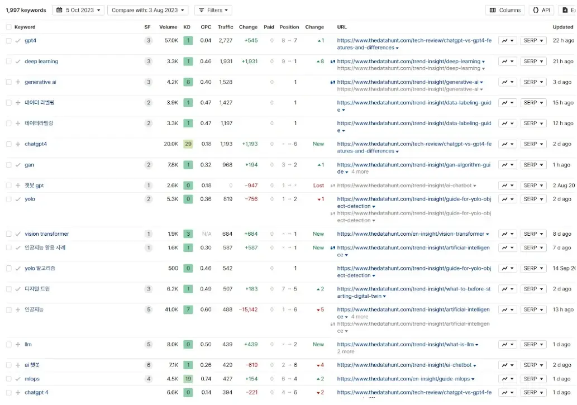Open the Columns settings
This screenshot has height=405, width=577.
point(506,10)
